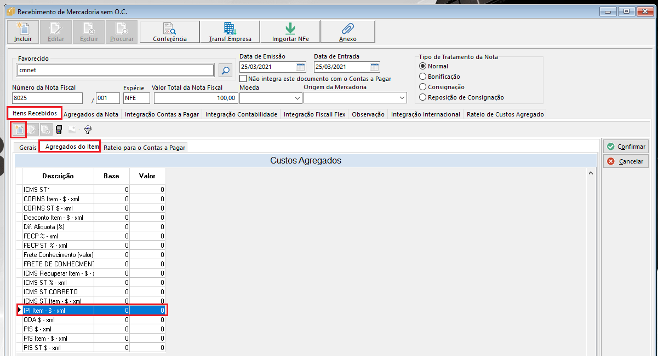Click the delete item icon in item toolbar

pos(45,130)
